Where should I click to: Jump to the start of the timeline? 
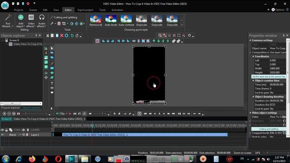click(145, 114)
